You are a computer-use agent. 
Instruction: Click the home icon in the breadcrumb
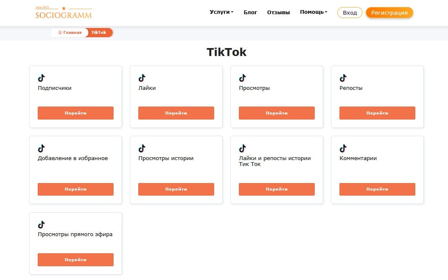60,33
